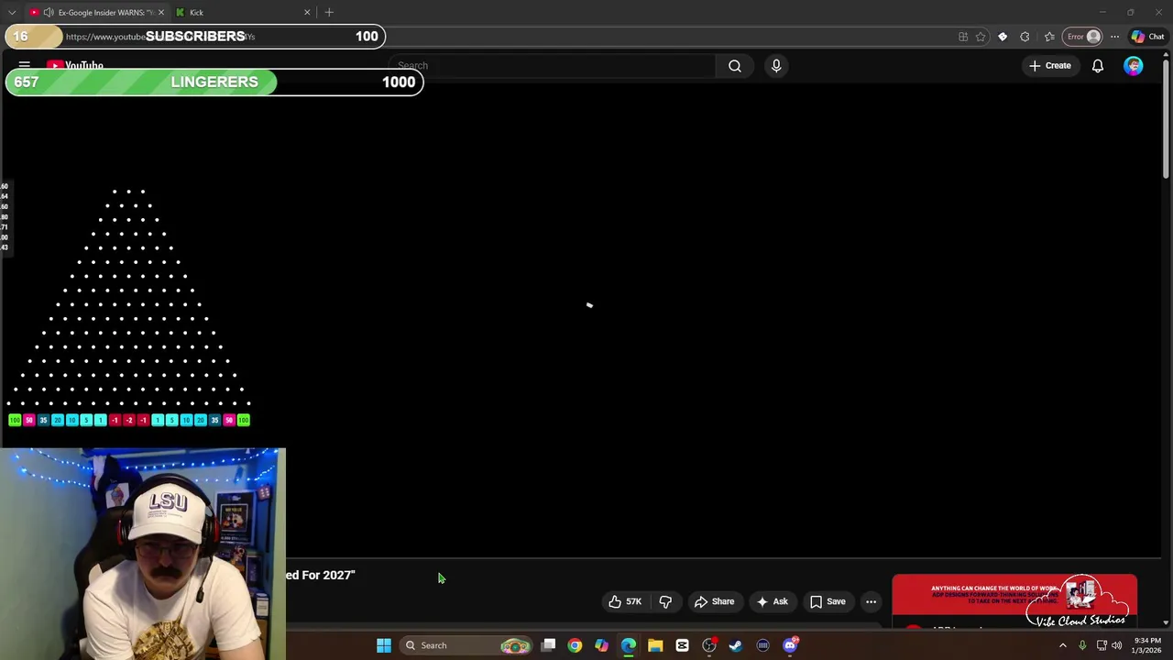
Task: Click the streamer webcam overlay
Action: pyautogui.click(x=143, y=554)
